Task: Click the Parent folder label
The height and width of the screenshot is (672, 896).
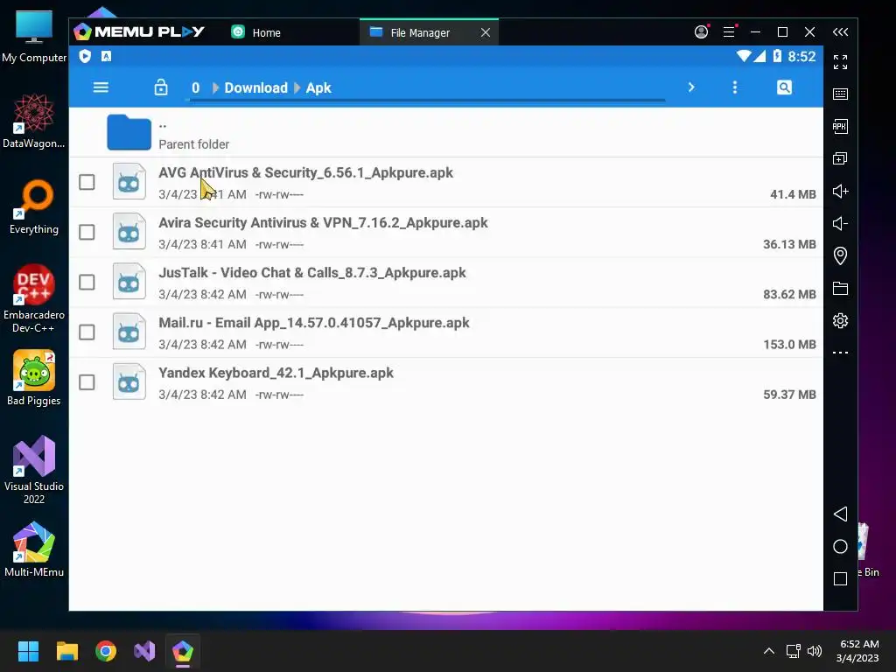Action: coord(193,144)
